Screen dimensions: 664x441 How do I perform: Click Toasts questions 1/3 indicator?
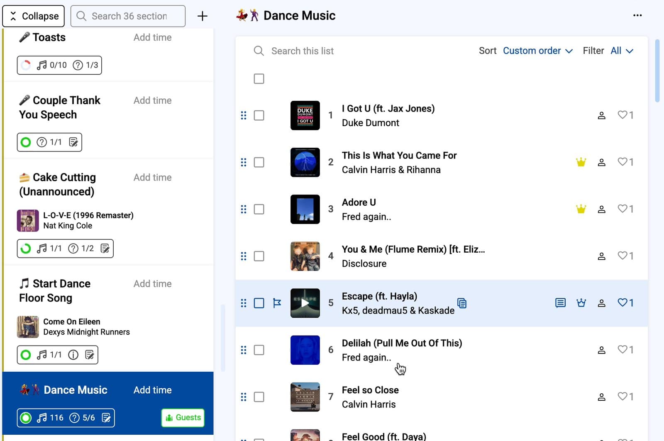[85, 65]
